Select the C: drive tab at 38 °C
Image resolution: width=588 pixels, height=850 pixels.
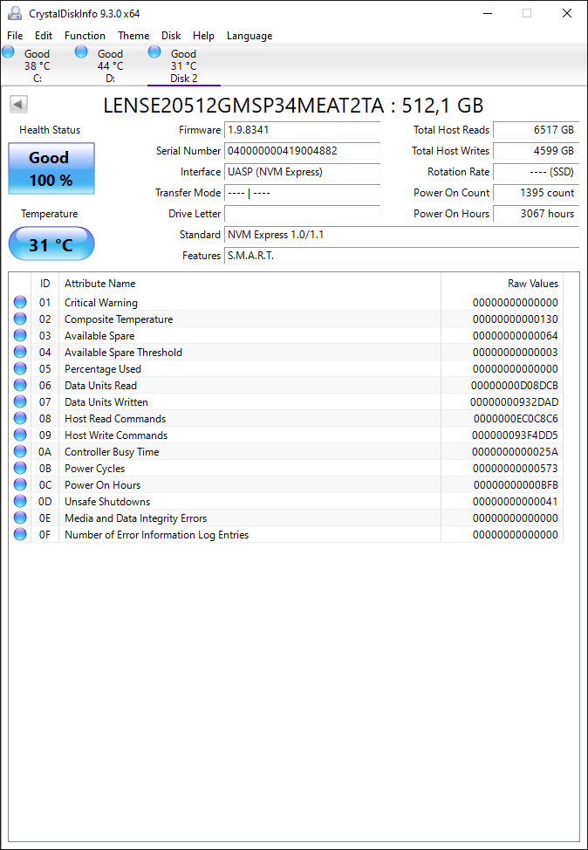click(37, 65)
